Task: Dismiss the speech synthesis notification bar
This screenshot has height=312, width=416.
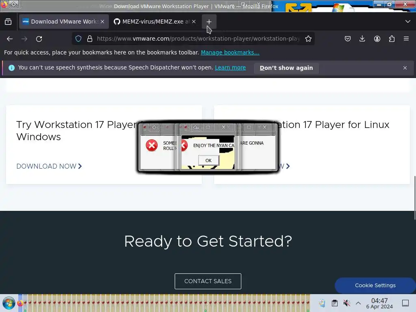Action: tap(405, 68)
